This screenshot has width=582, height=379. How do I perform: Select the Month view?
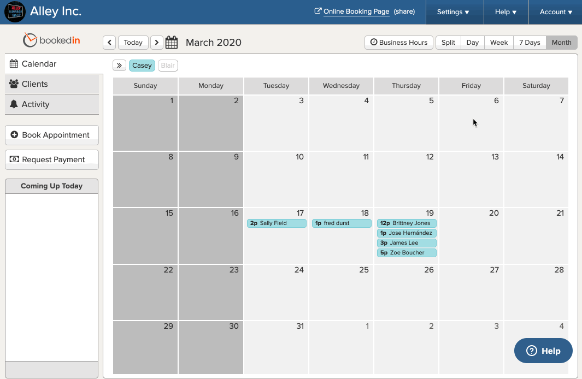point(562,42)
